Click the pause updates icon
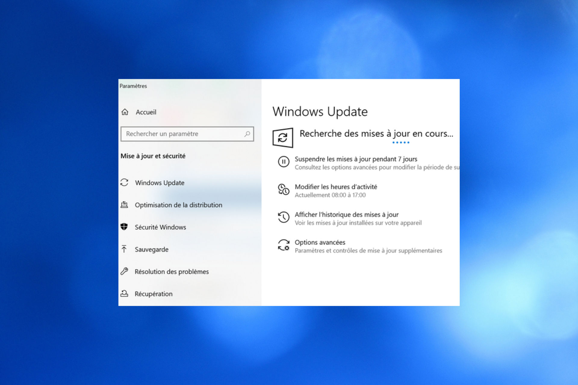 tap(284, 162)
